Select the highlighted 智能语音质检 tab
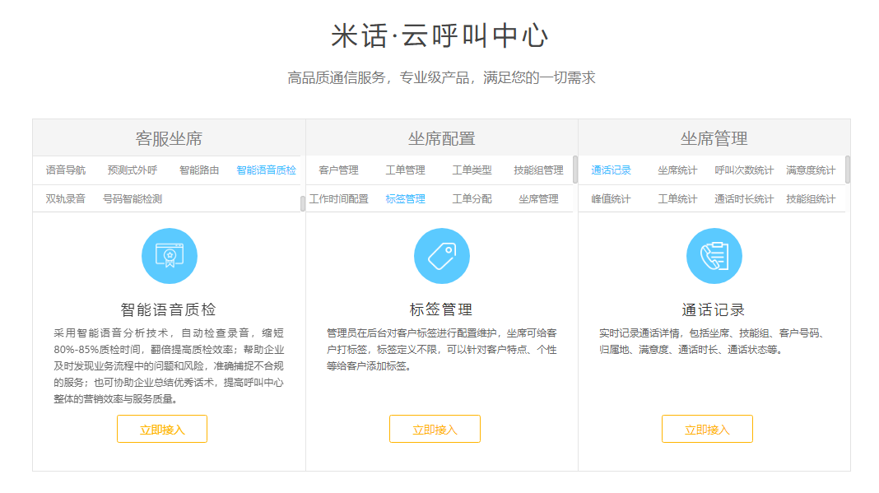Viewport: 879px width, 493px height. tap(267, 170)
